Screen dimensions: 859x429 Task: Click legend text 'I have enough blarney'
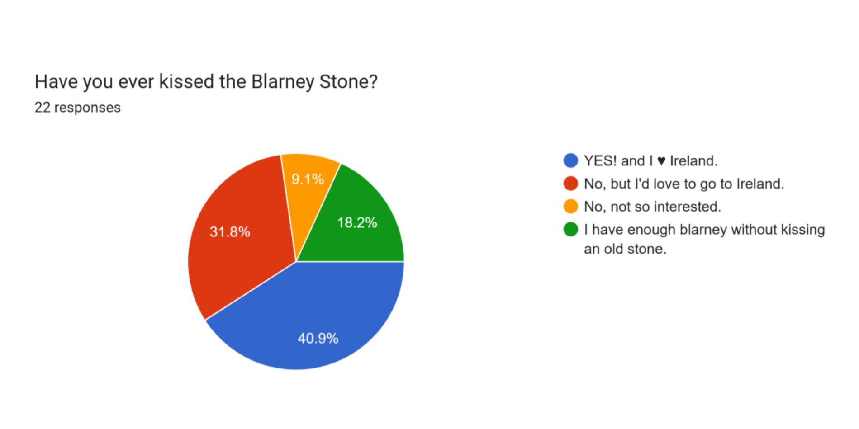655,230
